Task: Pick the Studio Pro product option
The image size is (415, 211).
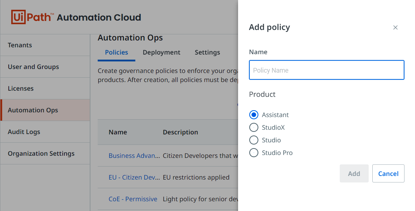Action: (x=254, y=153)
